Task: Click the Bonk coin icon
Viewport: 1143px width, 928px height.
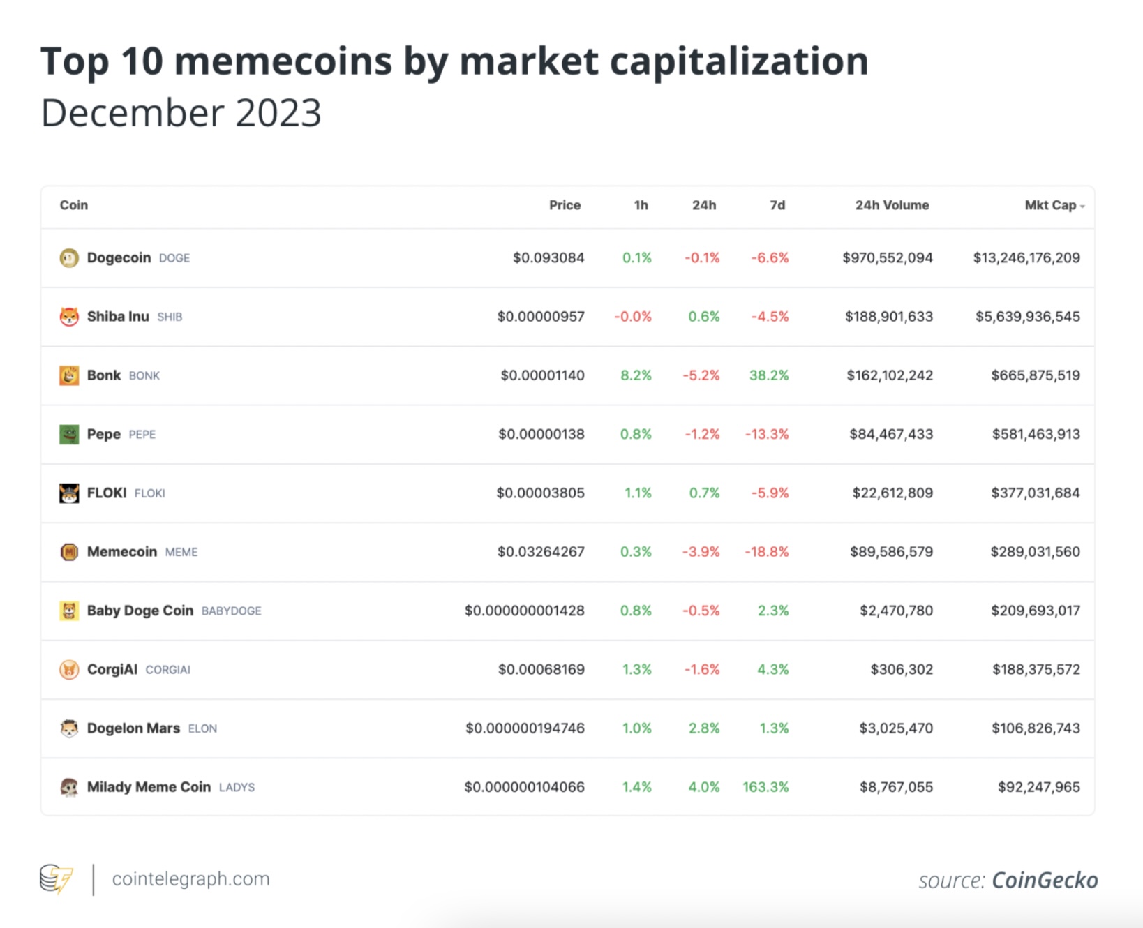Action: pyautogui.click(x=69, y=375)
